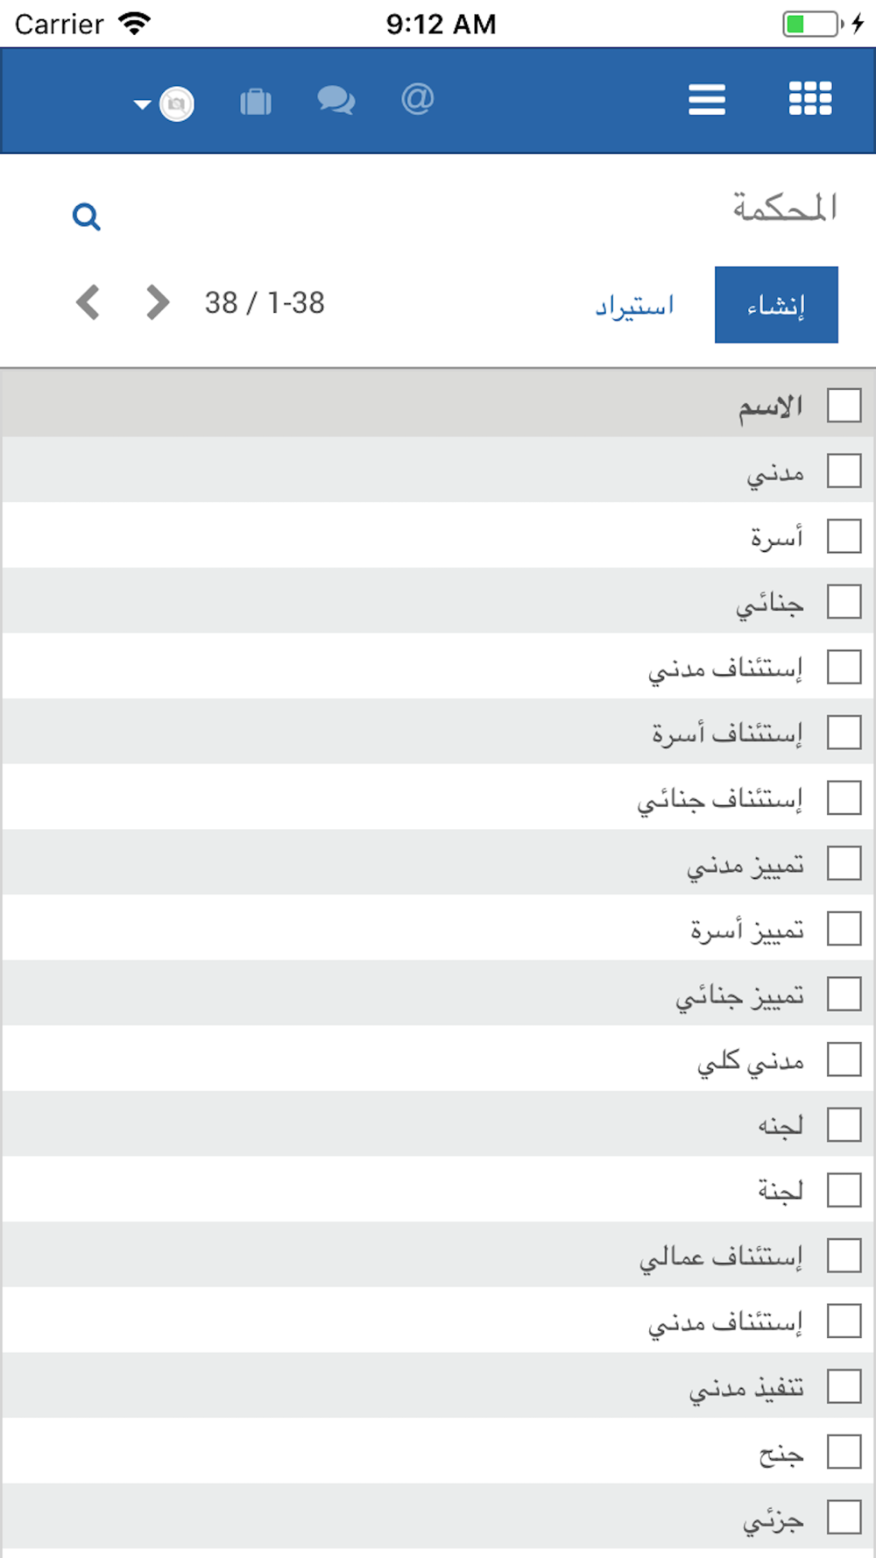Screen dimensions: 876x1558
Task: Open the hamburger menu icon
Action: [707, 99]
